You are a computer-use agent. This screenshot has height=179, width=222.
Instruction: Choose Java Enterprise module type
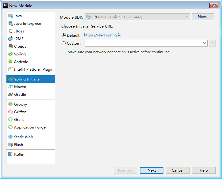pyautogui.click(x=31, y=24)
